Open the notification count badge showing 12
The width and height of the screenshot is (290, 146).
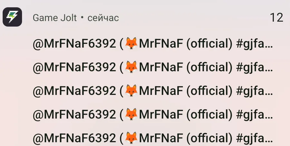point(276,18)
